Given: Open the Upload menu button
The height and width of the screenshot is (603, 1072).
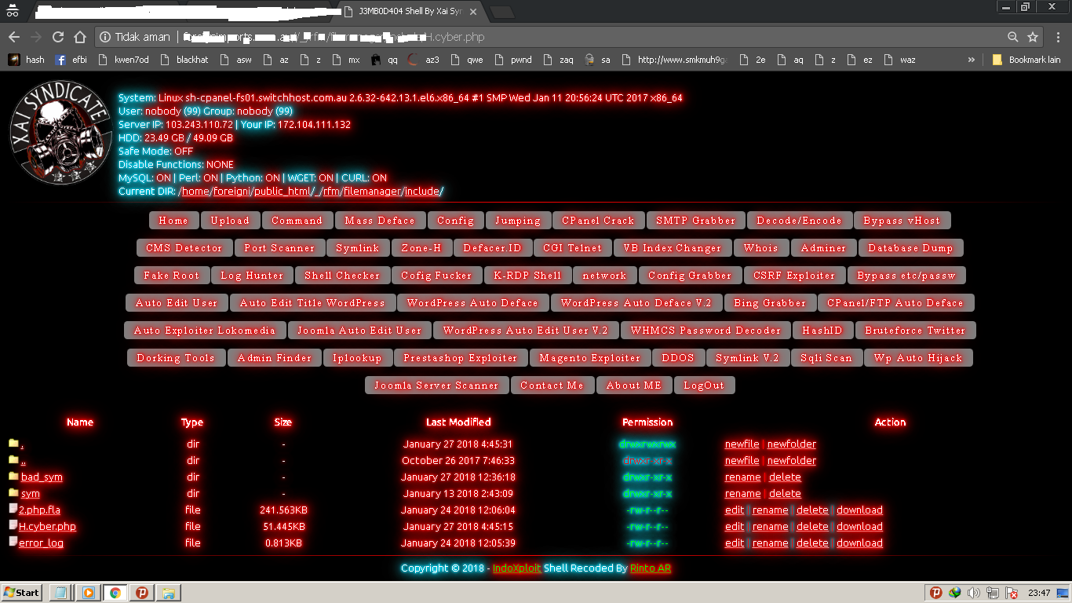Looking at the screenshot, I should tap(230, 221).
